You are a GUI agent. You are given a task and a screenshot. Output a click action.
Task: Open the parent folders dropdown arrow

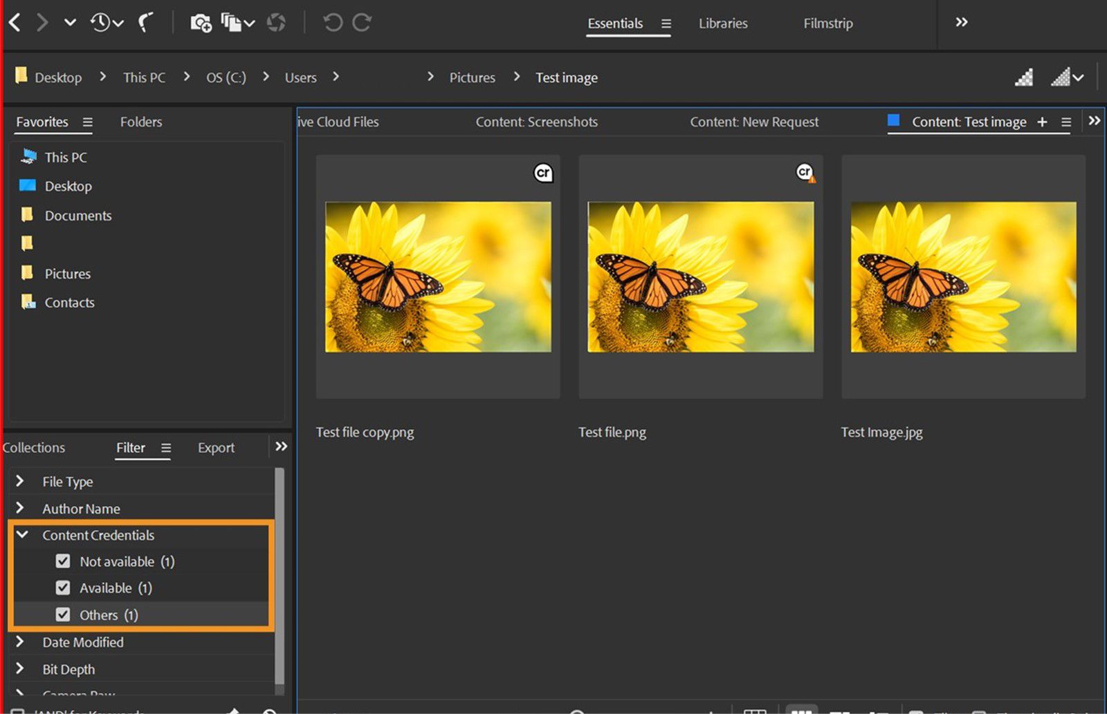point(70,23)
